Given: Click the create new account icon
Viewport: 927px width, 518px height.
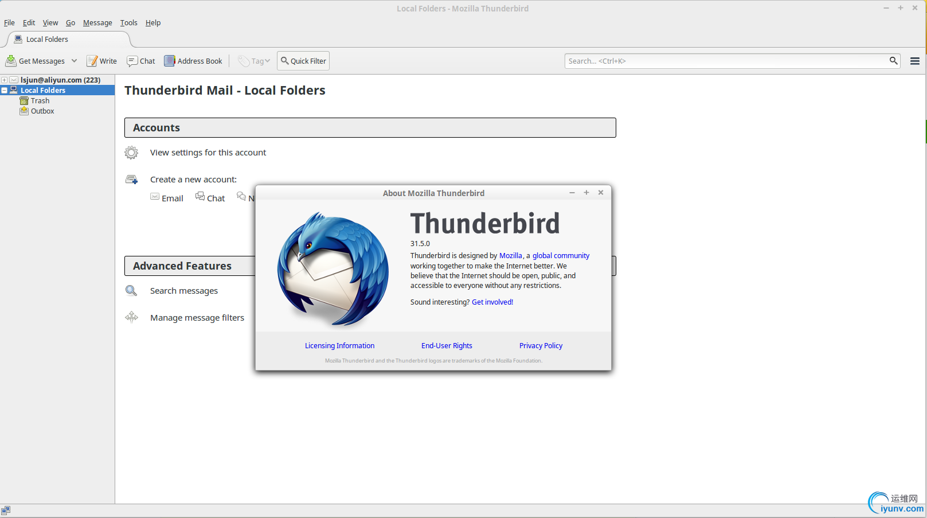Looking at the screenshot, I should click(x=131, y=180).
